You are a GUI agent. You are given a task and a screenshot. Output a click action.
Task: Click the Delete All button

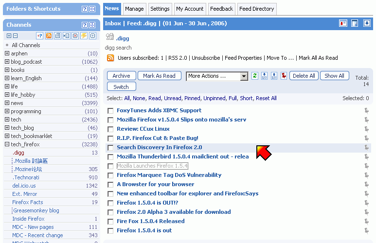pos(304,76)
